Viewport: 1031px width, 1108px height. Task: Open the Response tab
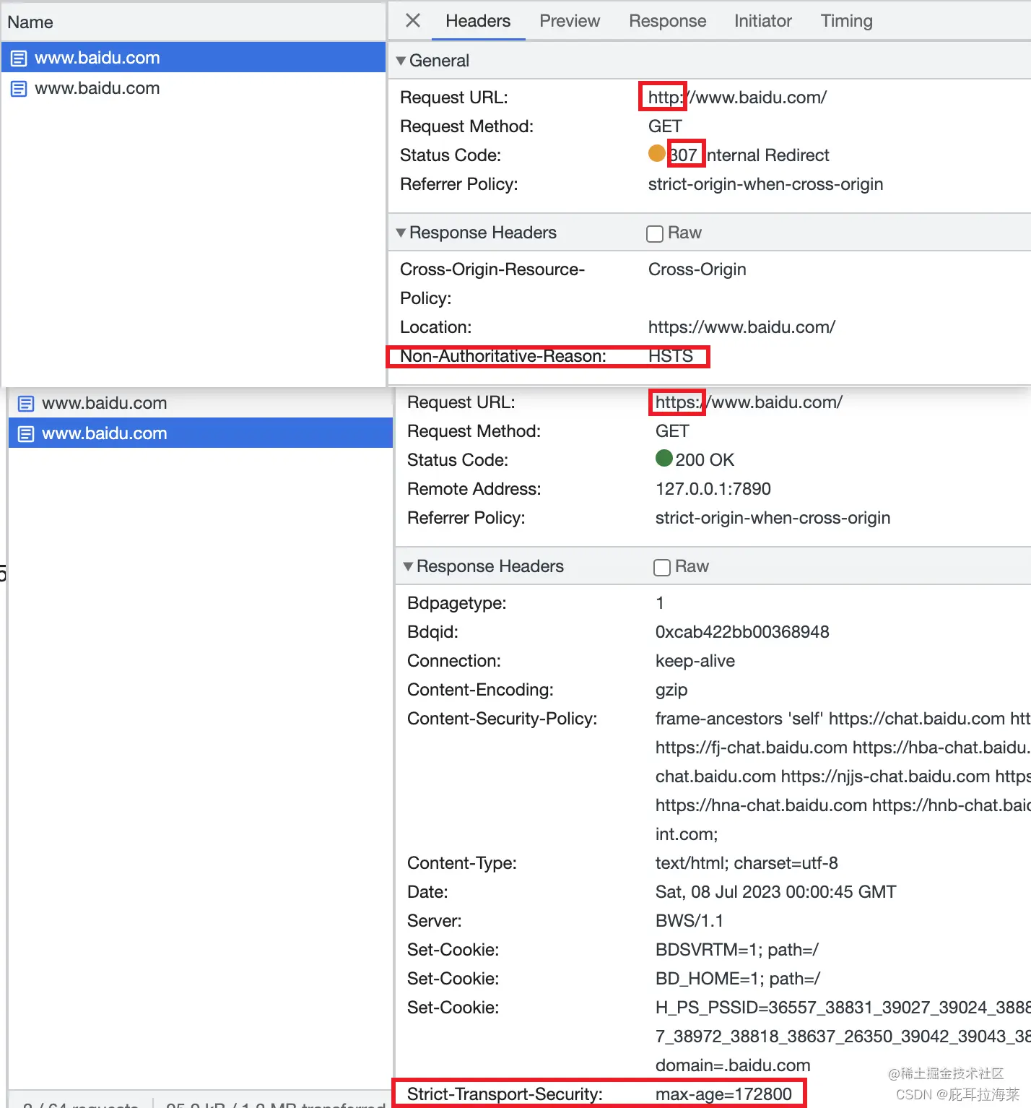click(667, 21)
